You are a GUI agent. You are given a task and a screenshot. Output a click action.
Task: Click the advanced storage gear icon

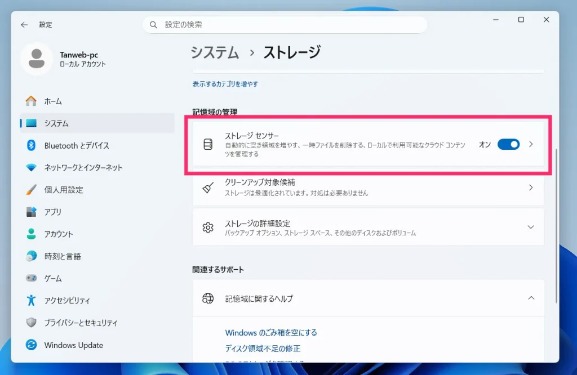pyautogui.click(x=208, y=227)
